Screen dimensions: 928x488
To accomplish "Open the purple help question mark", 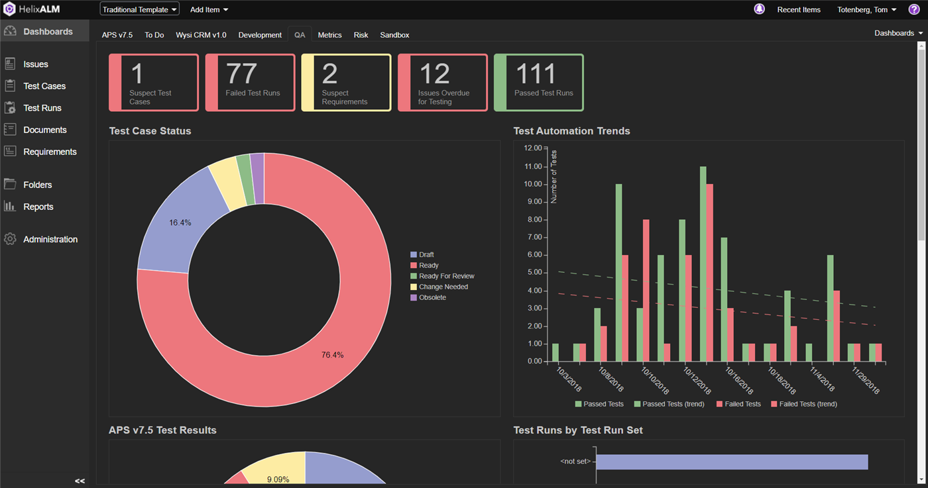I will (x=913, y=9).
